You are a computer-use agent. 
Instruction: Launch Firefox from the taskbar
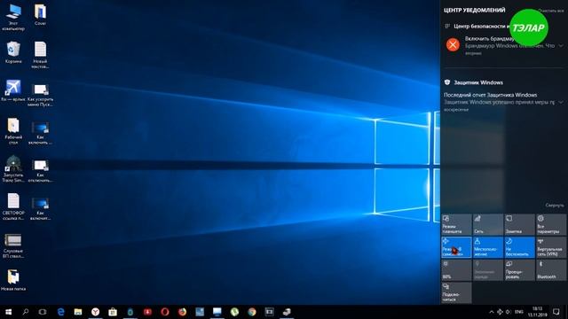(x=182, y=312)
